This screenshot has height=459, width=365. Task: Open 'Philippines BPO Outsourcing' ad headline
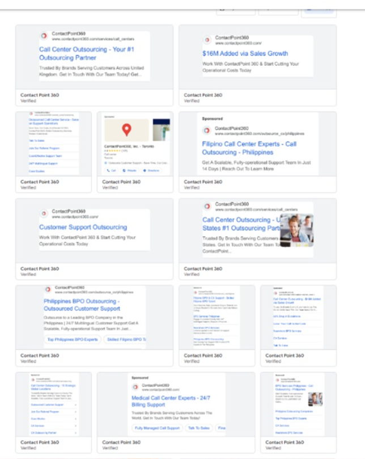pos(82,305)
